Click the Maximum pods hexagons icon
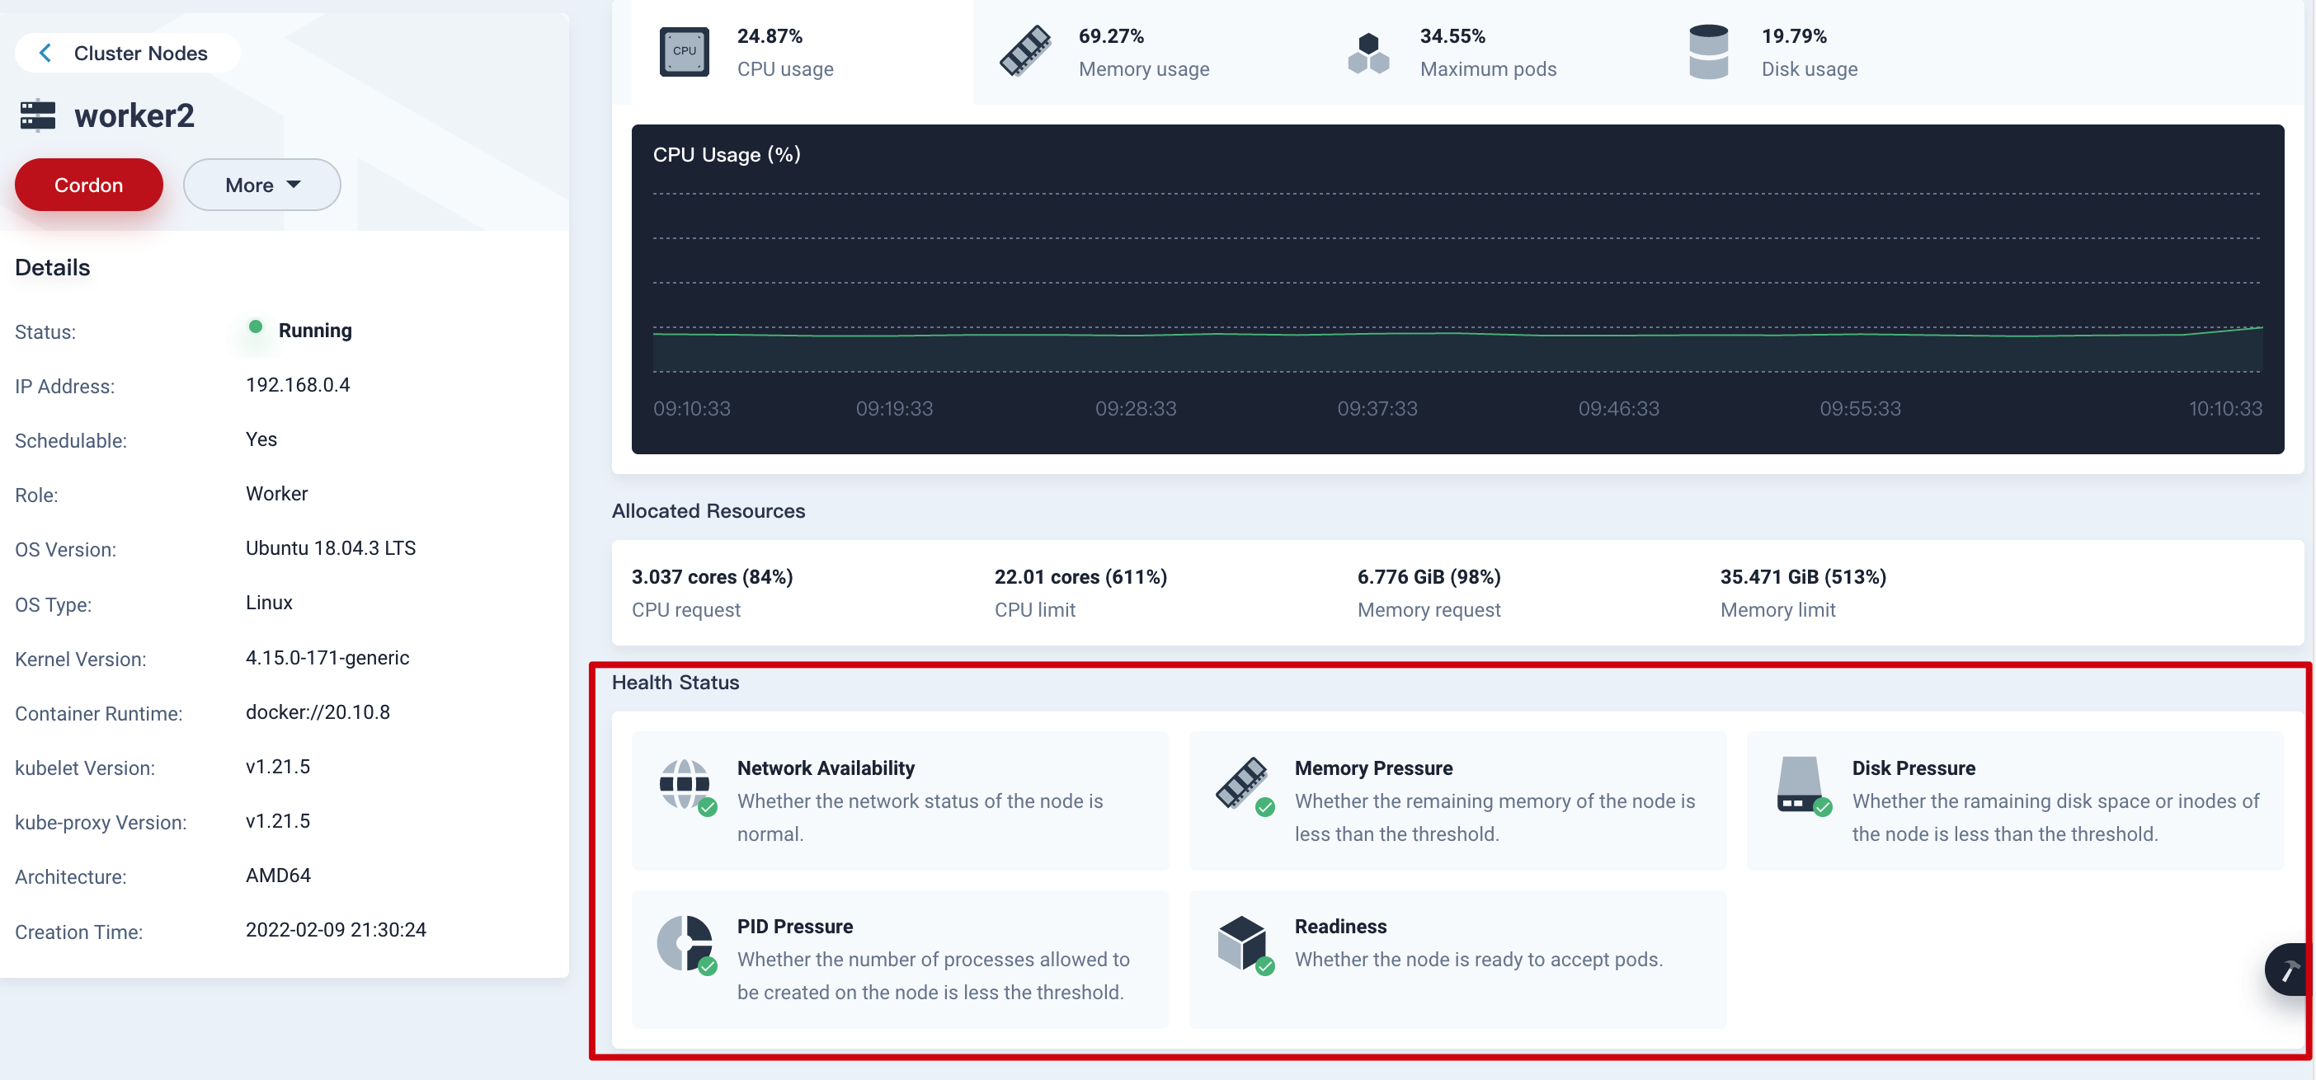This screenshot has height=1080, width=2316. (x=1367, y=53)
